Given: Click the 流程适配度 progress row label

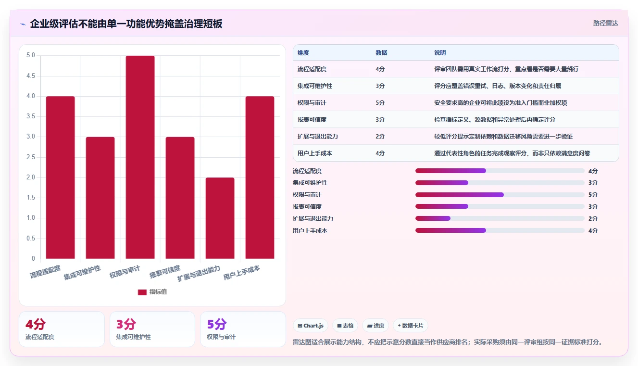Looking at the screenshot, I should click(307, 171).
